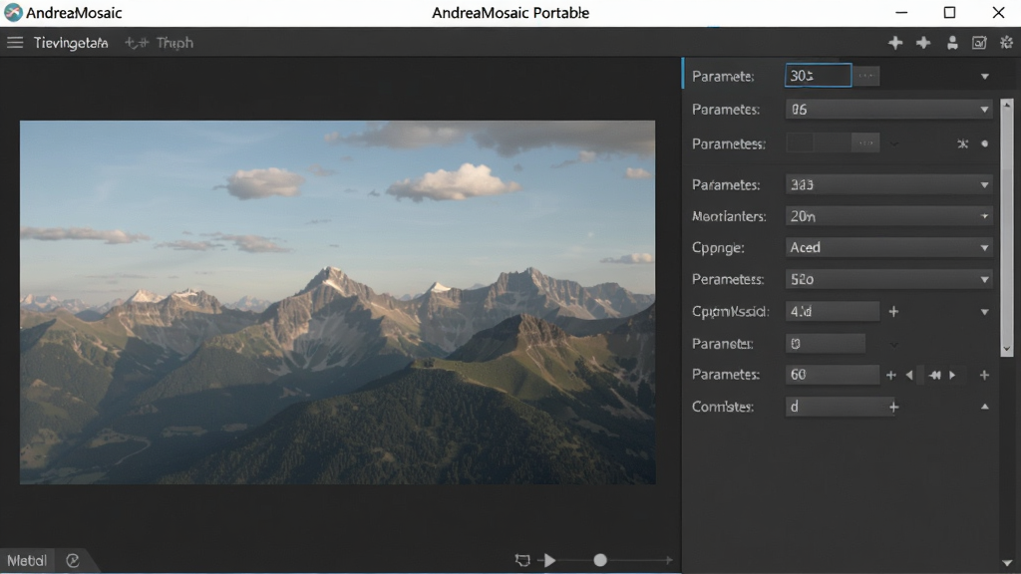Switch to the Theph tab
The width and height of the screenshot is (1021, 574).
pos(174,43)
